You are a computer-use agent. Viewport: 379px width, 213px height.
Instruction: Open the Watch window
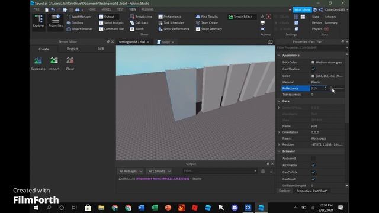click(x=137, y=29)
